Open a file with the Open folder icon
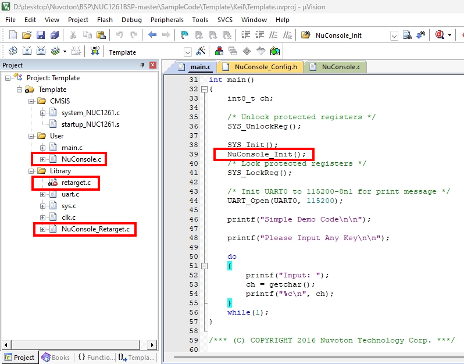Viewport: 464px width, 364px height. click(27, 35)
